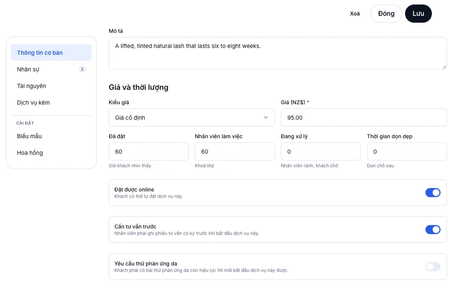Viewport: 453px width, 304px height.
Task: Click the Đã đặt duration field
Action: [149, 151]
